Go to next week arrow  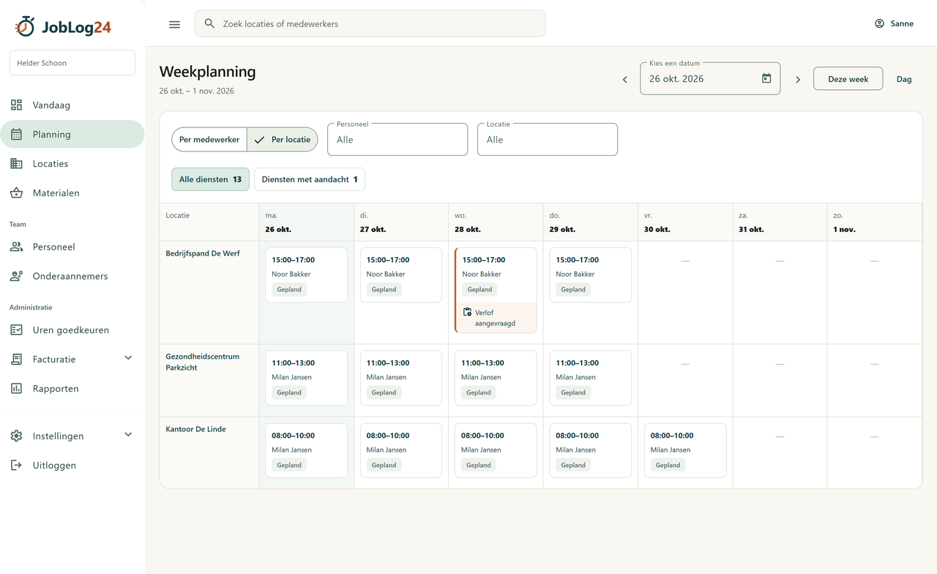pos(798,79)
